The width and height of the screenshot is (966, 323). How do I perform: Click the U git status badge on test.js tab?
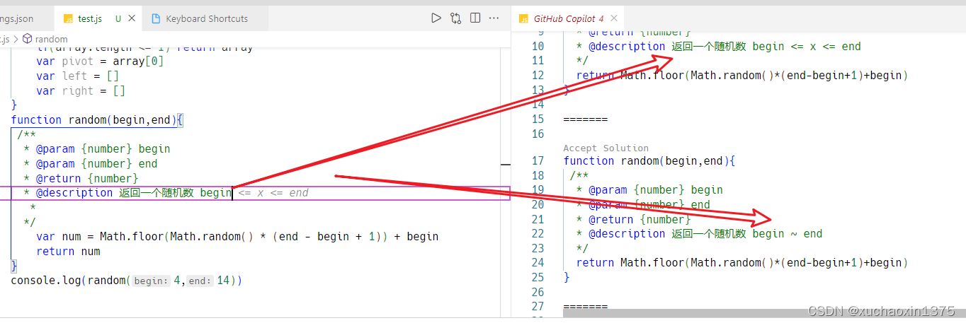[x=118, y=19]
